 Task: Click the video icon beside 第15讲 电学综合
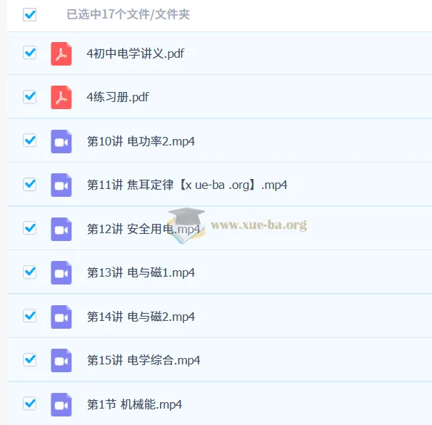click(61, 360)
